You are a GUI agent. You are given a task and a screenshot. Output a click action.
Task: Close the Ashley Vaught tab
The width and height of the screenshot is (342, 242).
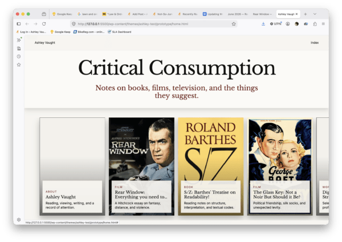tap(296, 14)
